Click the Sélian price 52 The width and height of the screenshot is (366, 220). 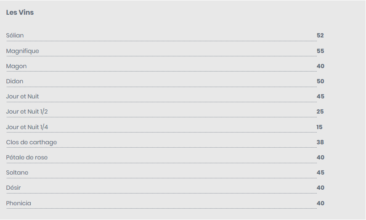coord(320,35)
